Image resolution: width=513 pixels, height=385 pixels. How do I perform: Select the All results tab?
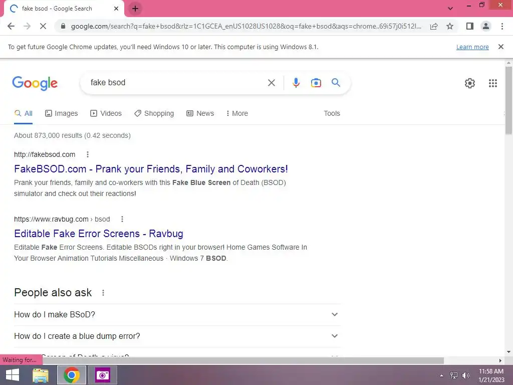[23, 113]
